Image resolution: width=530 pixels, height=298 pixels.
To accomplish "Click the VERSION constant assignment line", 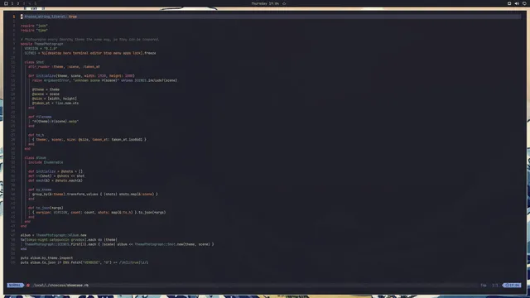I will tap(41, 49).
